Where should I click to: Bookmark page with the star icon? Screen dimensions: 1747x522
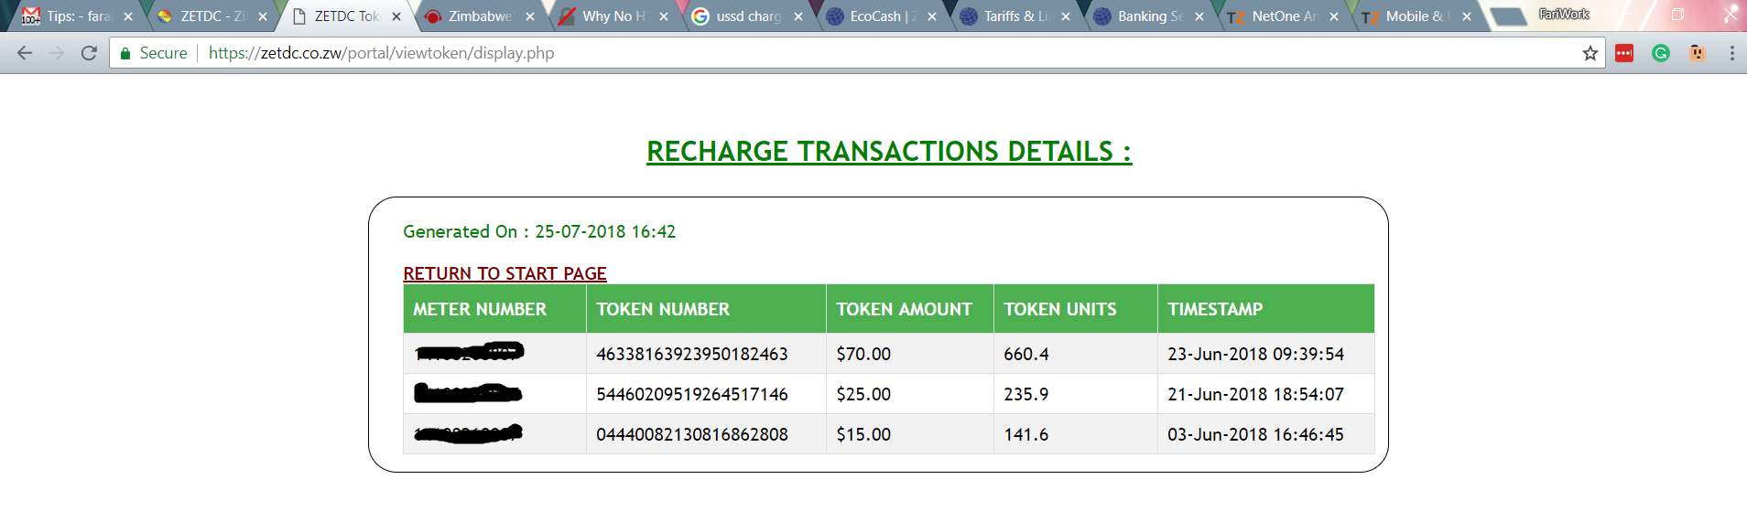tap(1590, 53)
